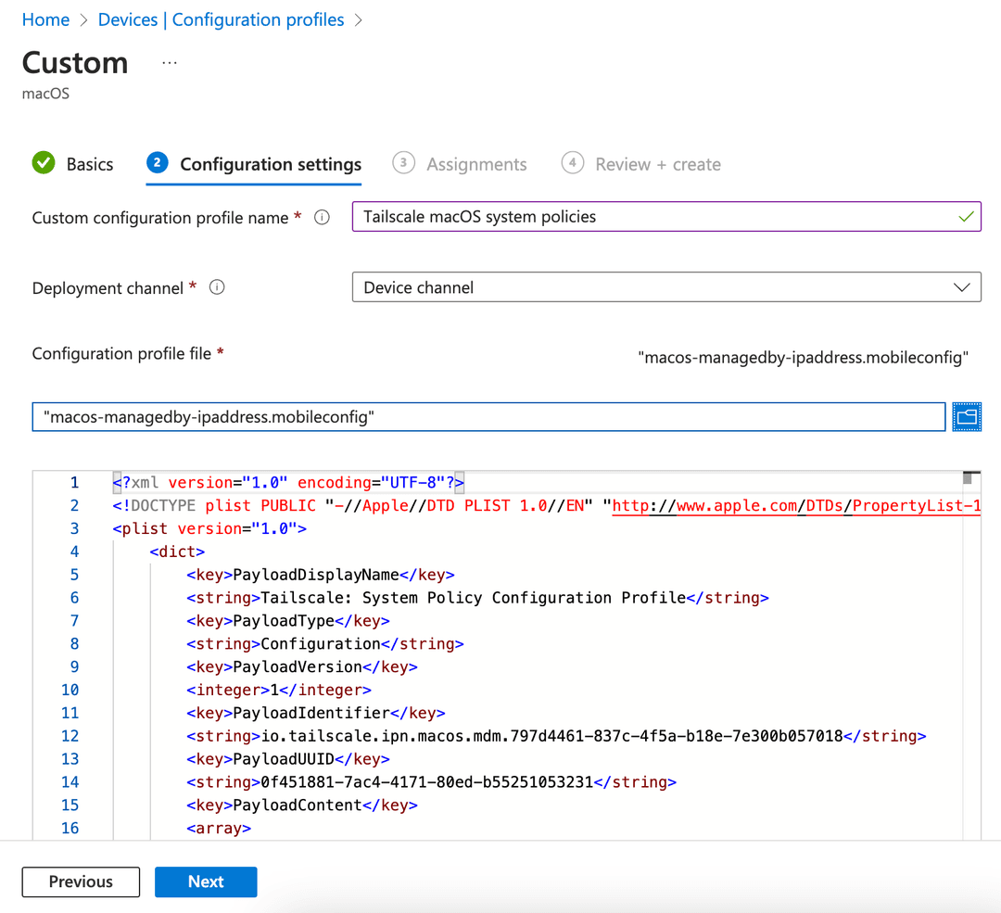The height and width of the screenshot is (913, 1001).
Task: Open Devices | Configuration profiles breadcrumb
Action: [x=221, y=19]
